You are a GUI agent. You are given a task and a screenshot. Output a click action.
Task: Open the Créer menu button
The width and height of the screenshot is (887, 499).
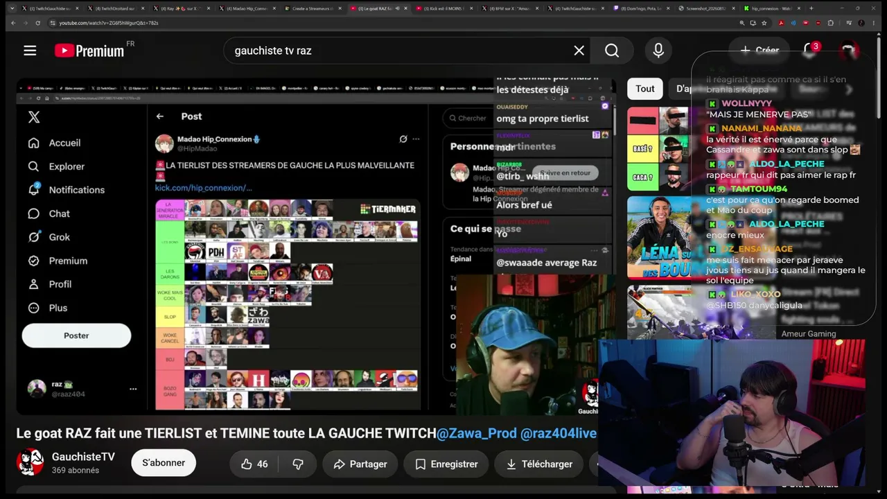pos(759,51)
